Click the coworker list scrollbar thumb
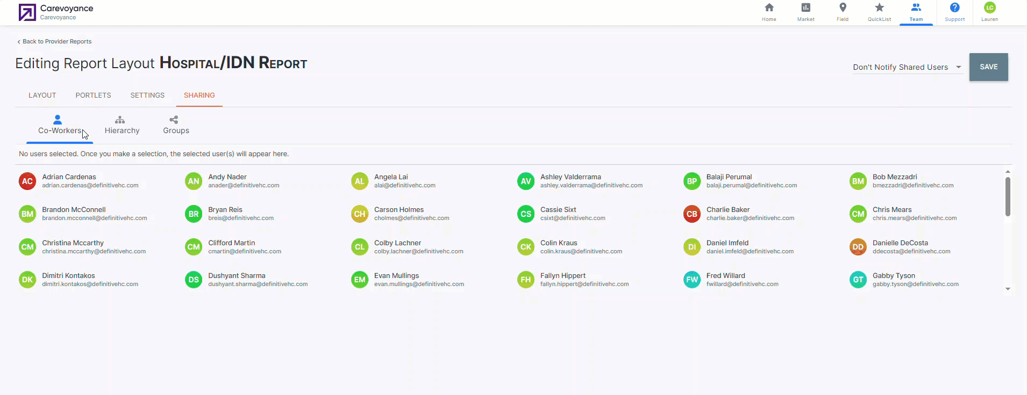This screenshot has width=1027, height=395. click(x=1008, y=196)
